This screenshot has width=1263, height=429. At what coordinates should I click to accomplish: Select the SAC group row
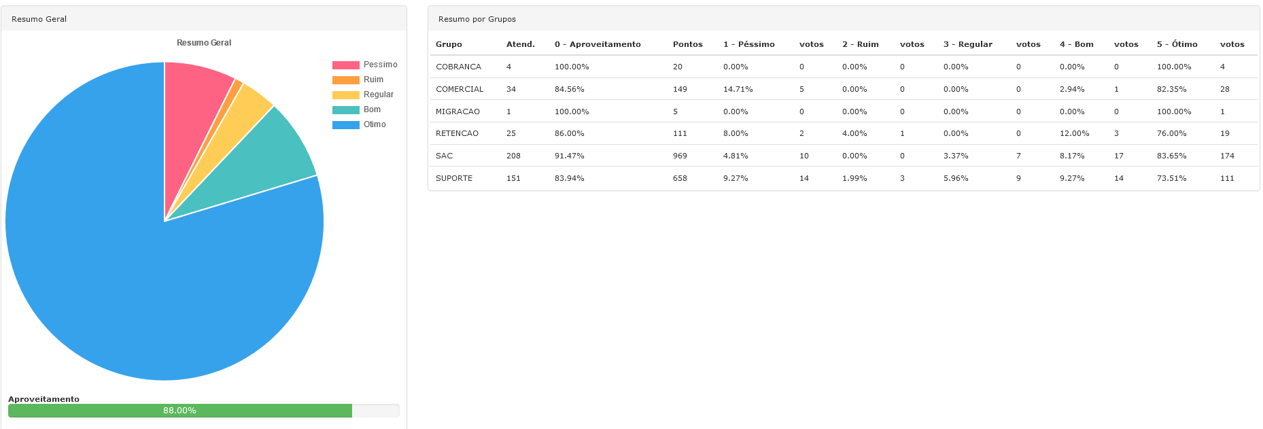(x=444, y=156)
